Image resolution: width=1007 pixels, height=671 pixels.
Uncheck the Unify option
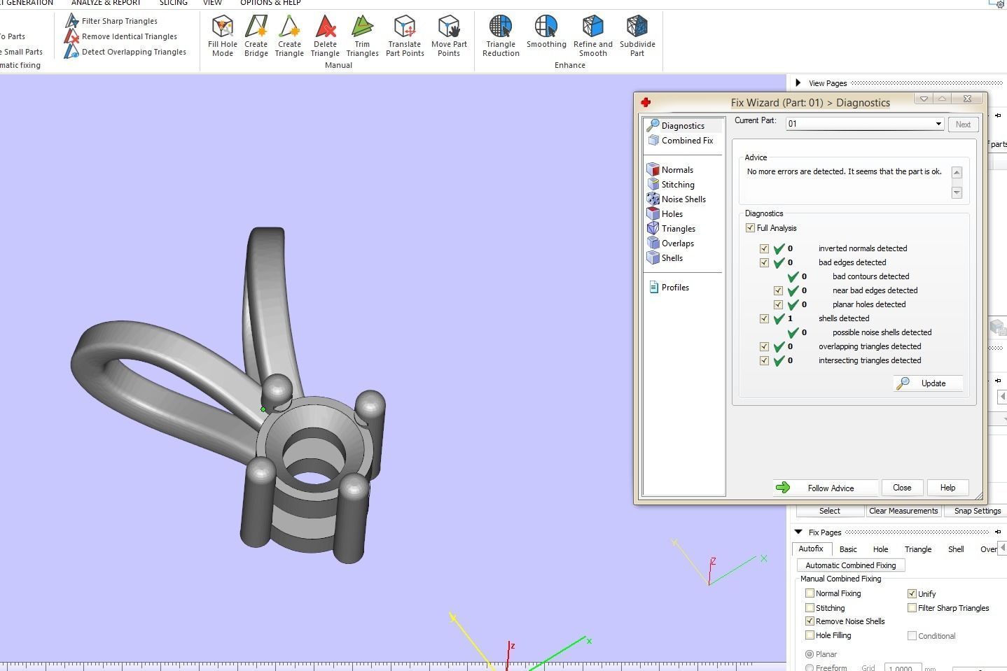[x=912, y=593]
